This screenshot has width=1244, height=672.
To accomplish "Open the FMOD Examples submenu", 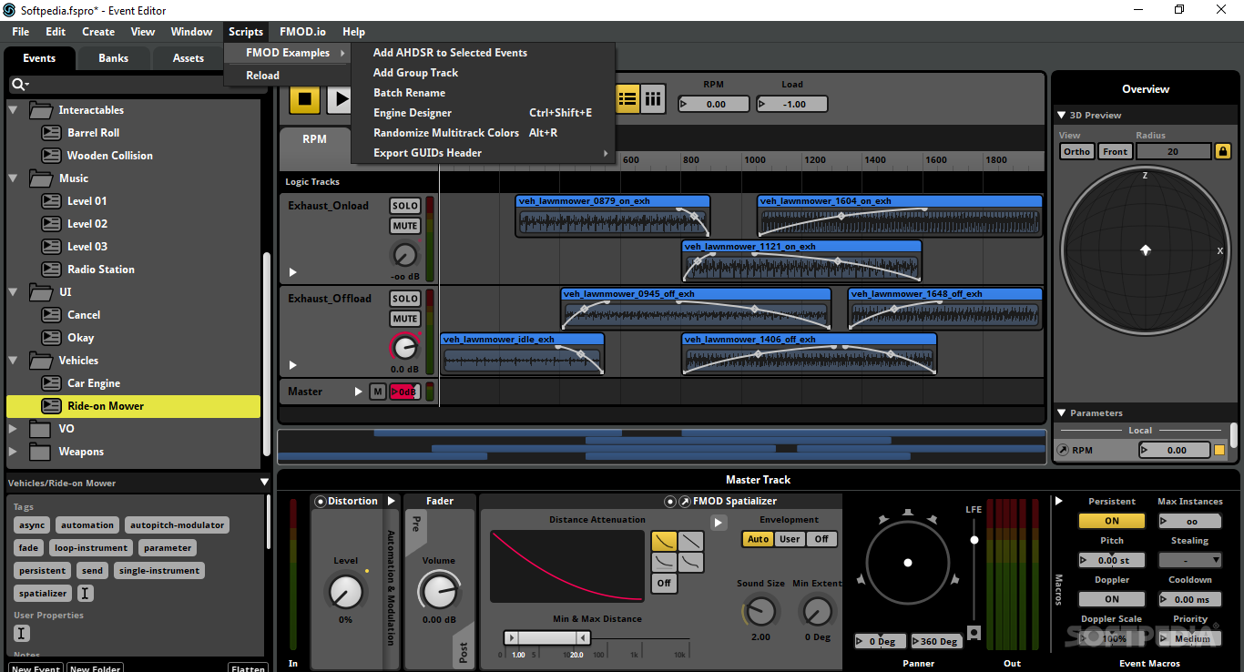I will click(x=287, y=52).
